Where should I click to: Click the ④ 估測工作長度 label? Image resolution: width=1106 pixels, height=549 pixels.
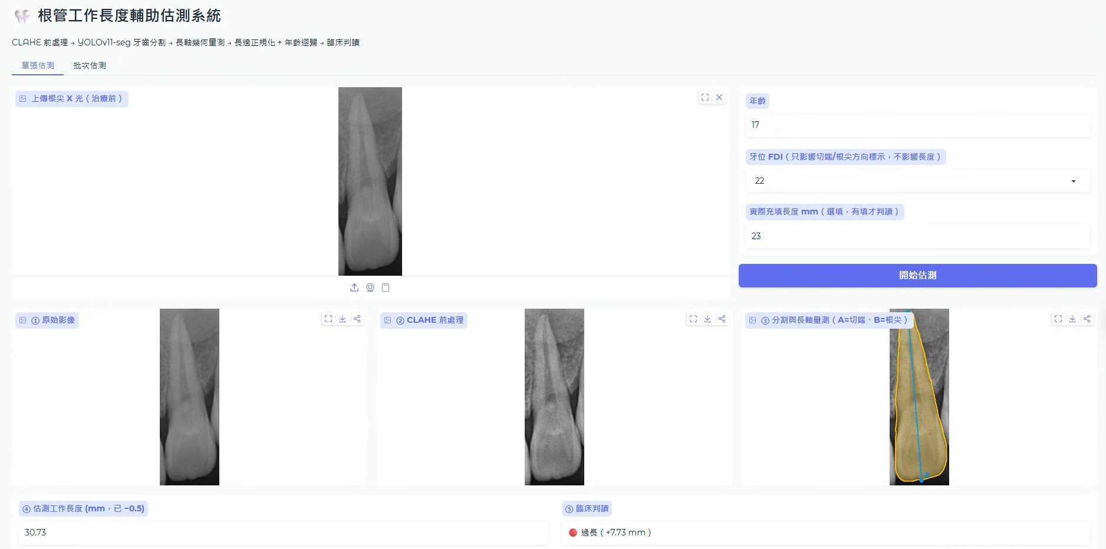[83, 508]
